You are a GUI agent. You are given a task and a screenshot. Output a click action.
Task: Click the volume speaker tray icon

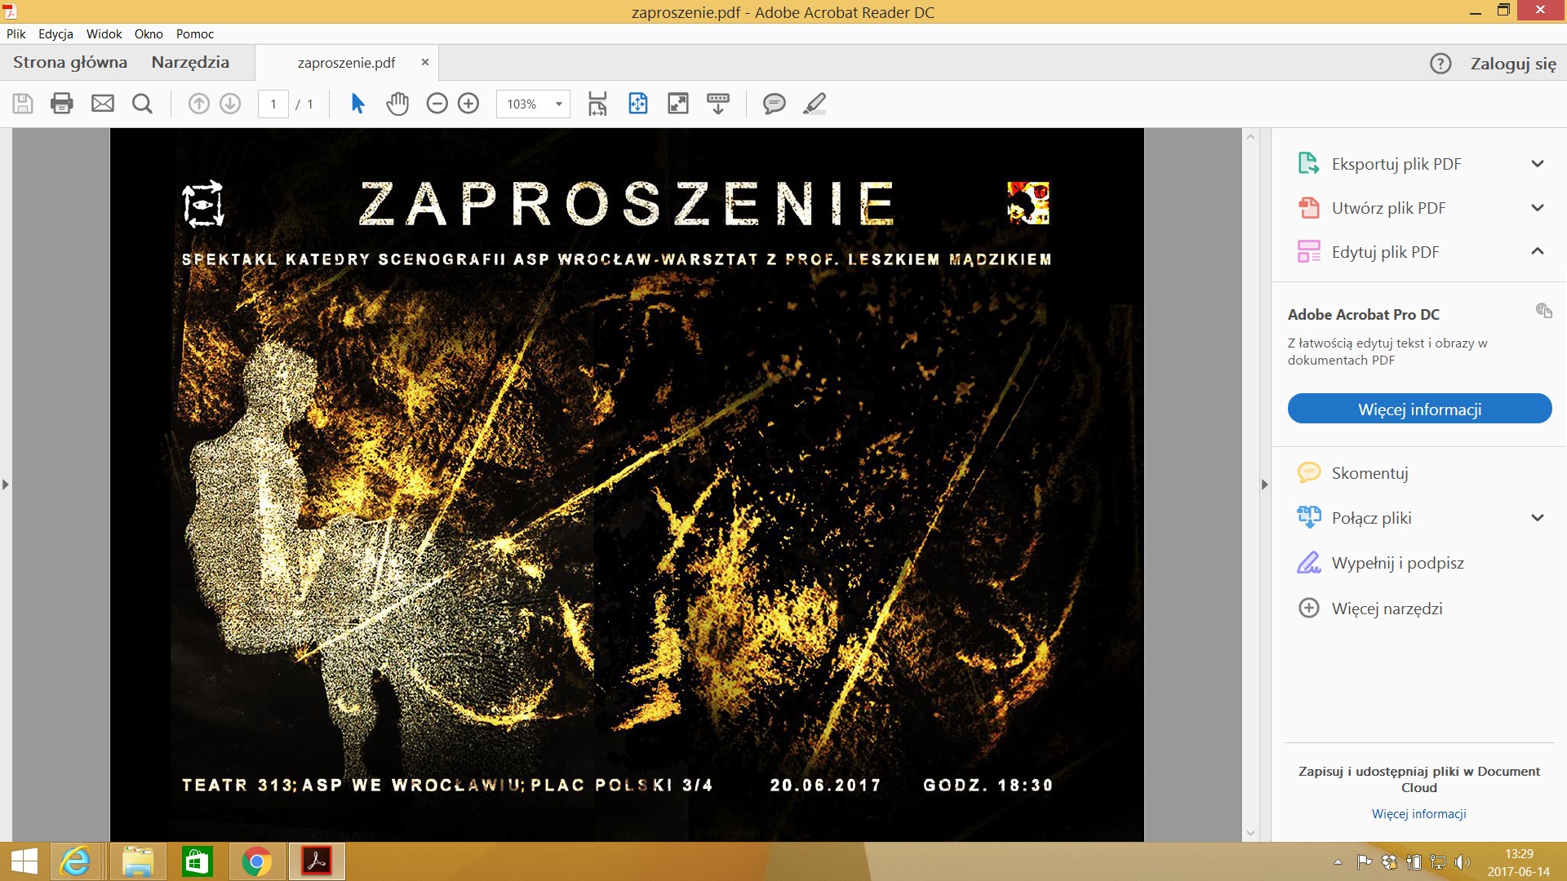click(x=1462, y=861)
